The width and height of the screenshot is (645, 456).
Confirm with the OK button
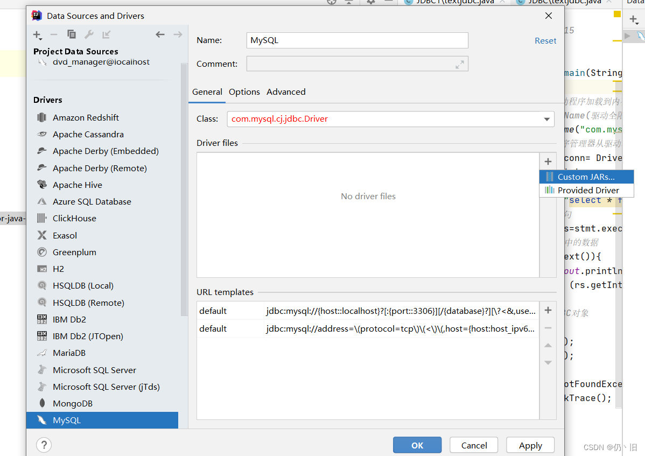(417, 445)
